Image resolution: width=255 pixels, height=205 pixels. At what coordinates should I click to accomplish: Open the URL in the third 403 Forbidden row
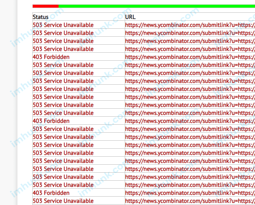click(x=190, y=193)
